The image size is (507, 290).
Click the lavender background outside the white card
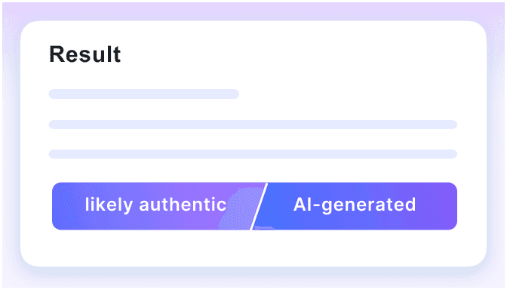(11, 146)
